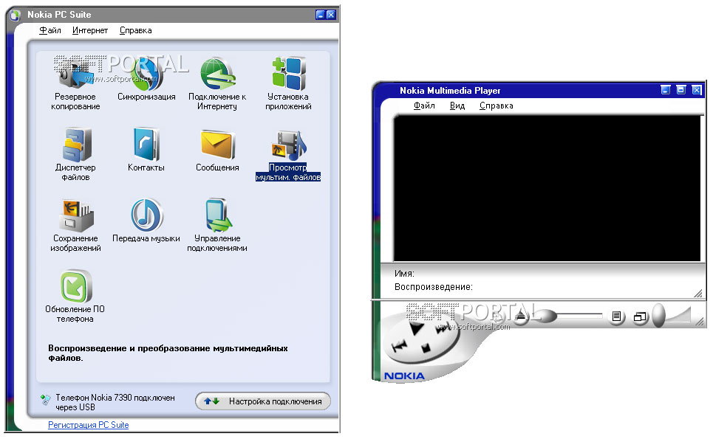Click the USB phone connection status icon
The width and height of the screenshot is (713, 439).
tap(45, 399)
